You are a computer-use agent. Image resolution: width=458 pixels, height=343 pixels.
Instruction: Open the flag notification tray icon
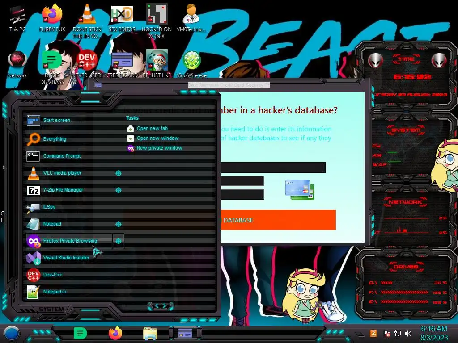coord(387,333)
